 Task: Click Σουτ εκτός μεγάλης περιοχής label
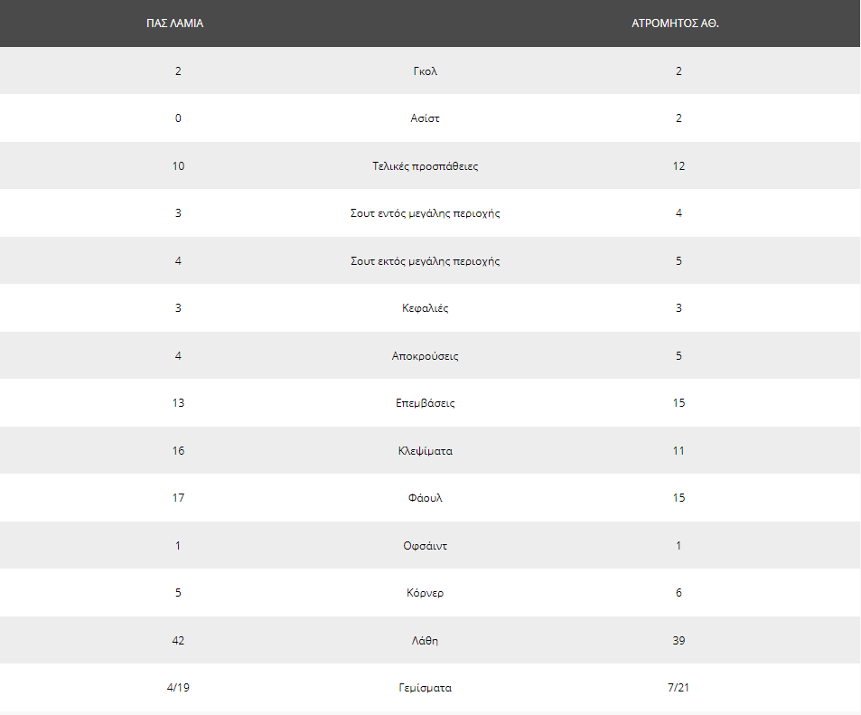pos(425,261)
